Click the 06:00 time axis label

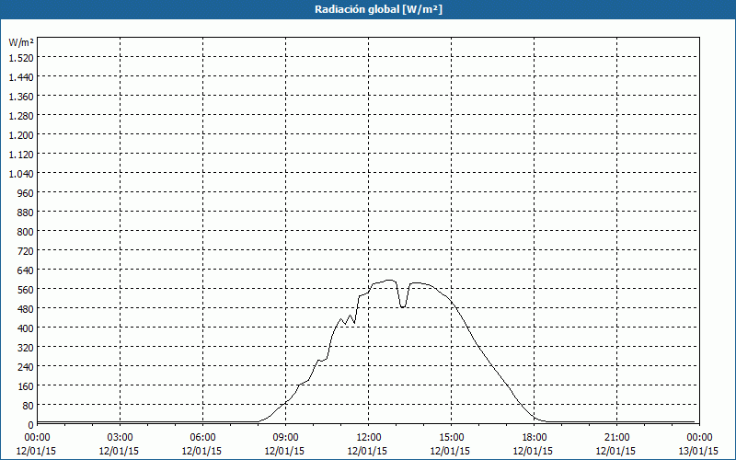pos(202,438)
